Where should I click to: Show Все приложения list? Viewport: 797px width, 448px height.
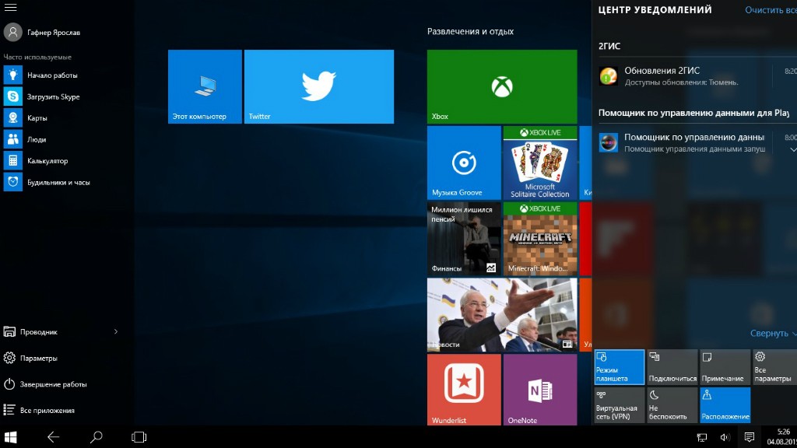coord(39,410)
